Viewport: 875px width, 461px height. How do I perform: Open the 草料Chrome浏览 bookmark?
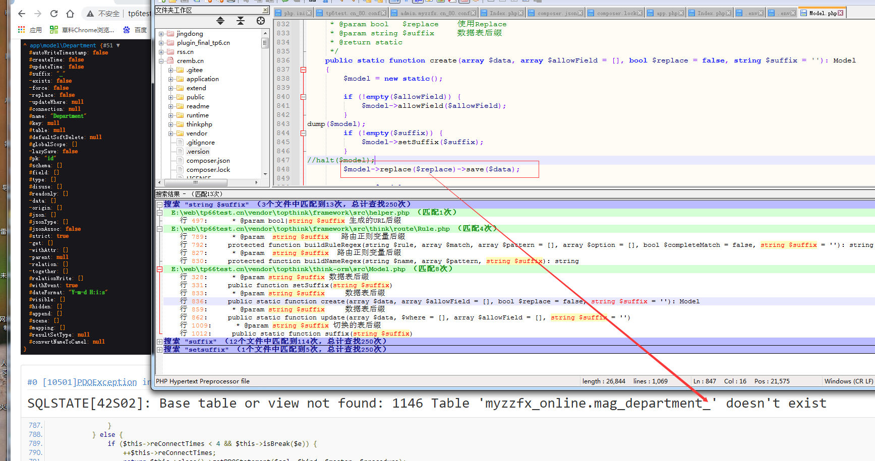[82, 30]
